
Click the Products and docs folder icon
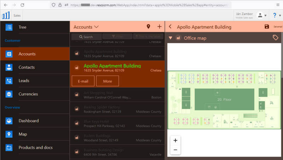tap(9, 147)
